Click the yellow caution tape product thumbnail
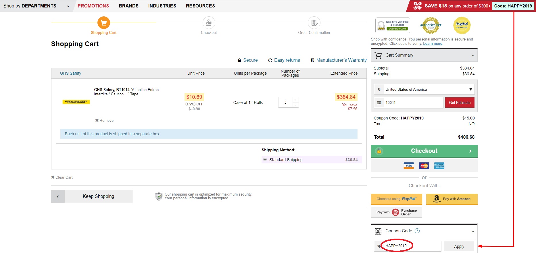Viewport: 536px width, 253px height. (76, 102)
